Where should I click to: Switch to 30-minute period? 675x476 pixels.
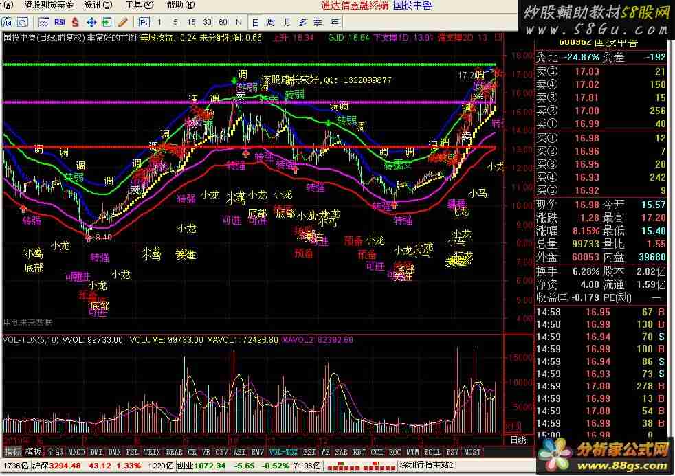[x=207, y=22]
